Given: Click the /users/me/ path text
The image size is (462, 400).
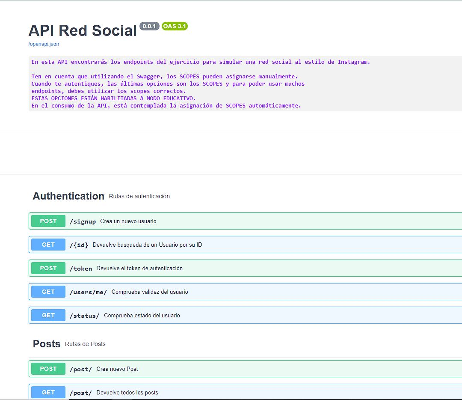Looking at the screenshot, I should click(89, 293).
